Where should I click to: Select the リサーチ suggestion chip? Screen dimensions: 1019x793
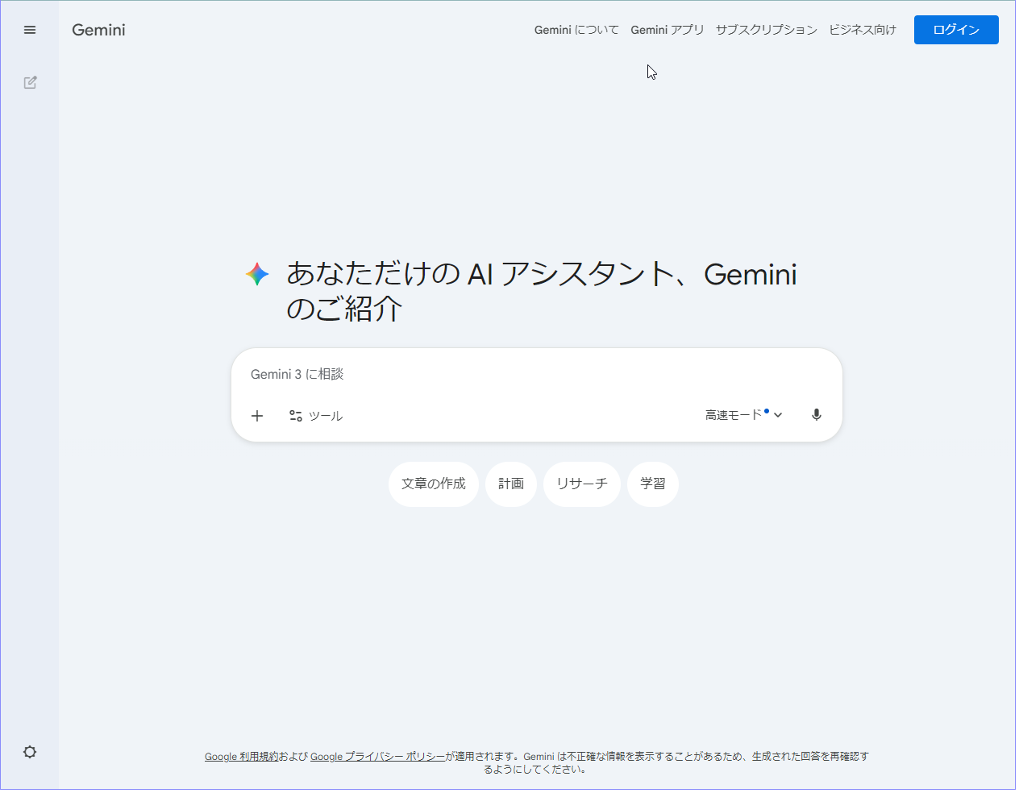(582, 484)
